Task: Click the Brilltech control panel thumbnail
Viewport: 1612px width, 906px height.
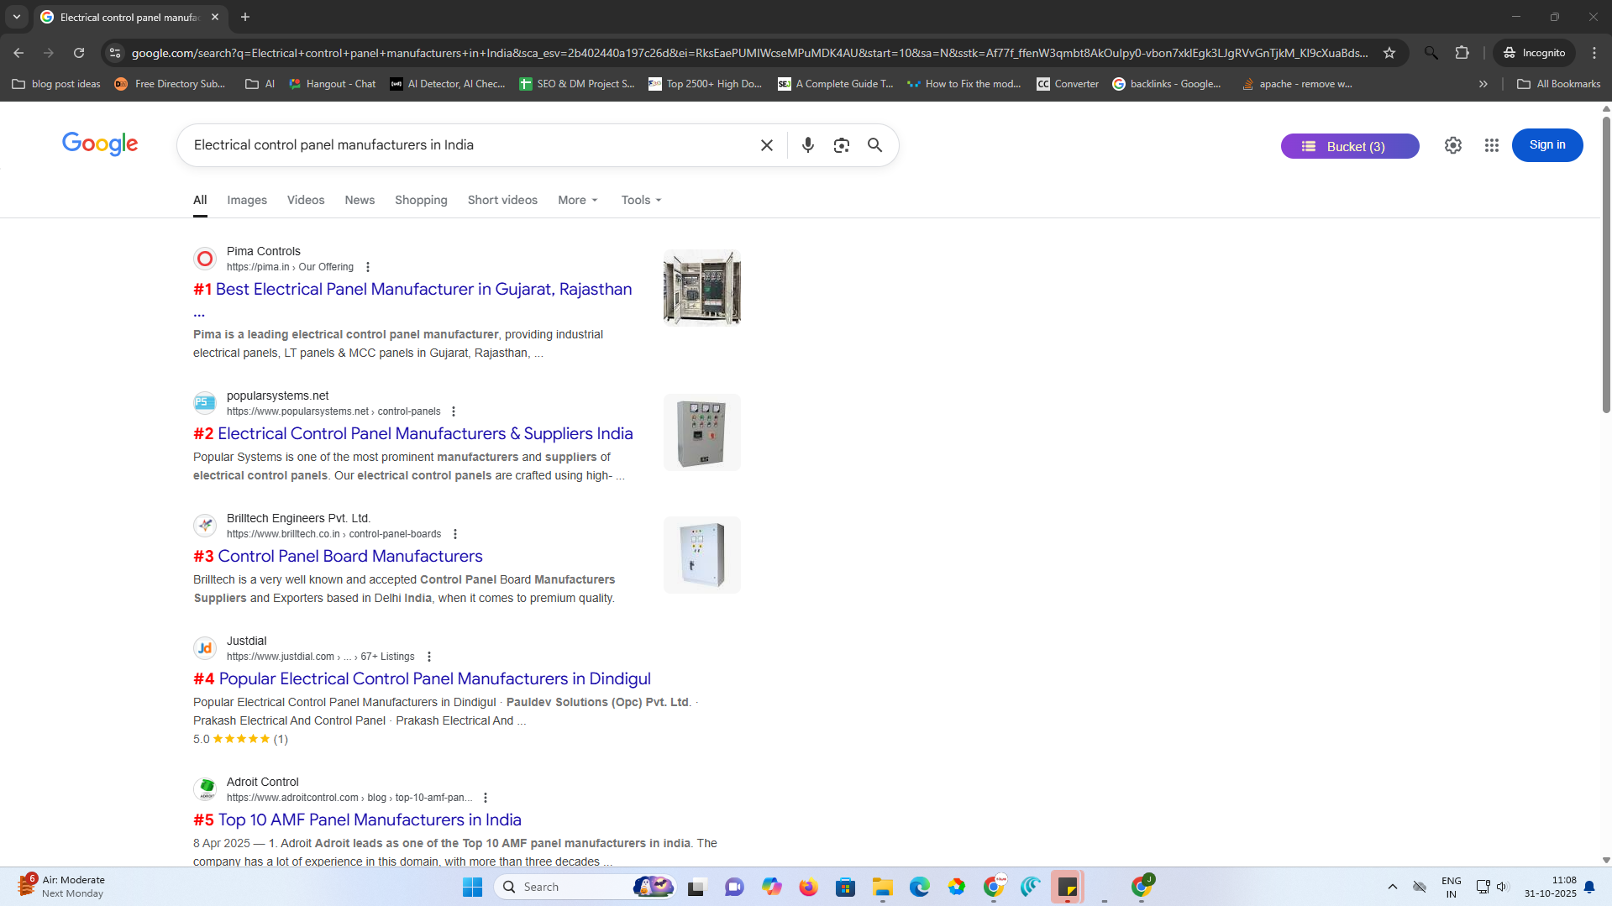Action: coord(701,555)
